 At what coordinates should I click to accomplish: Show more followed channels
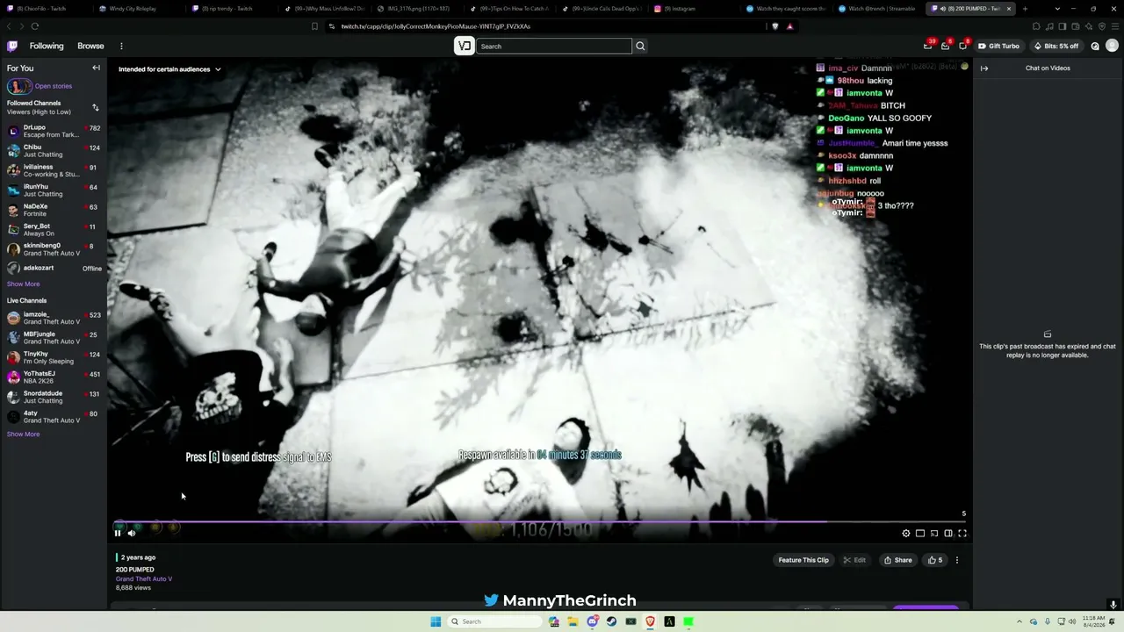click(x=24, y=284)
